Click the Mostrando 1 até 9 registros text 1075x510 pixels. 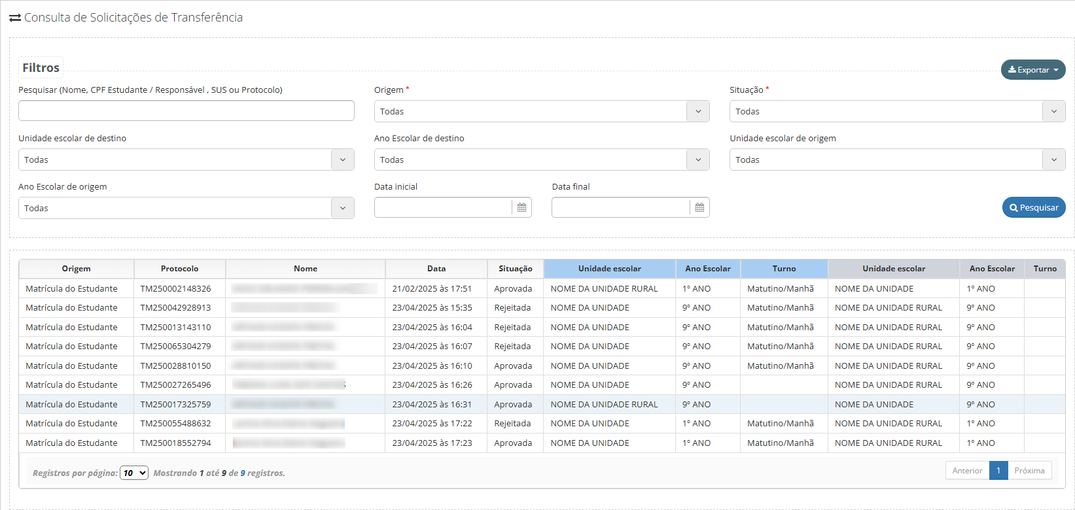click(x=219, y=473)
